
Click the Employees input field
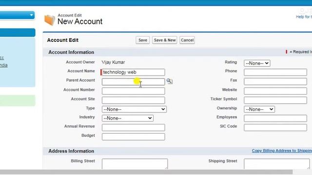[275, 118]
